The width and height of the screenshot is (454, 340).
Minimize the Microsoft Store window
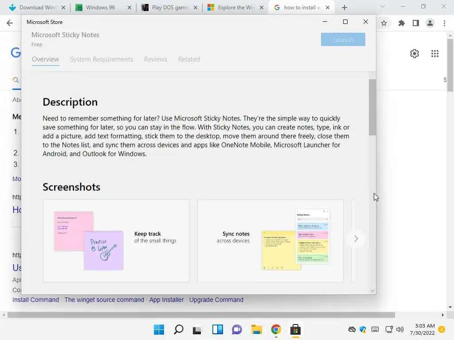(325, 22)
